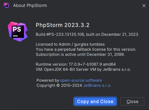Click the Copy and Close button
The image size is (149, 110).
pos(95,101)
